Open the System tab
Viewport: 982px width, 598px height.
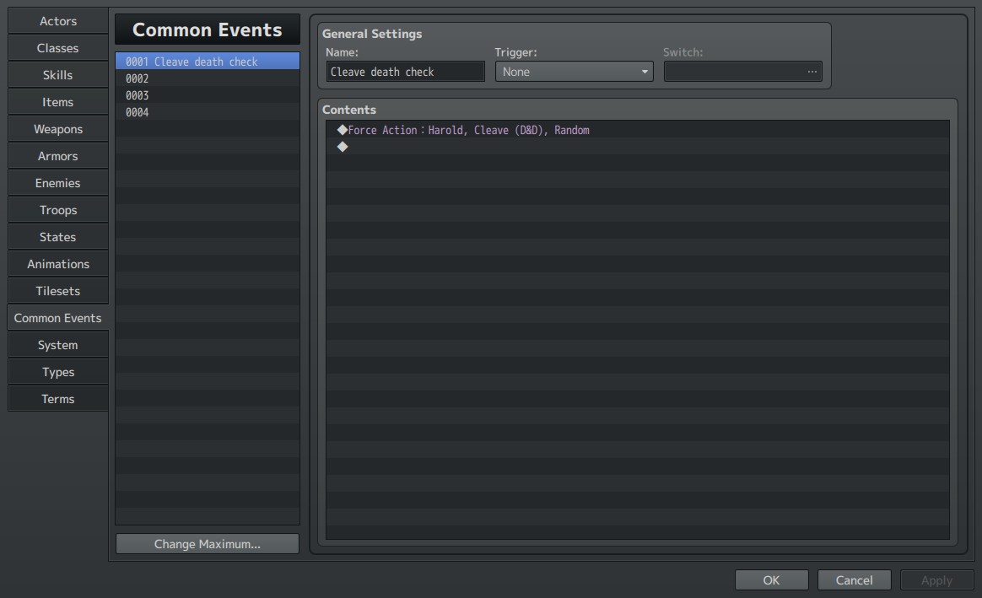pyautogui.click(x=57, y=345)
